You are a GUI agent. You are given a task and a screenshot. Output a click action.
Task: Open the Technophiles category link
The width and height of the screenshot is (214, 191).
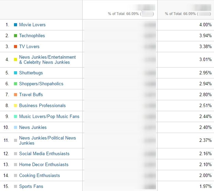(x=32, y=36)
